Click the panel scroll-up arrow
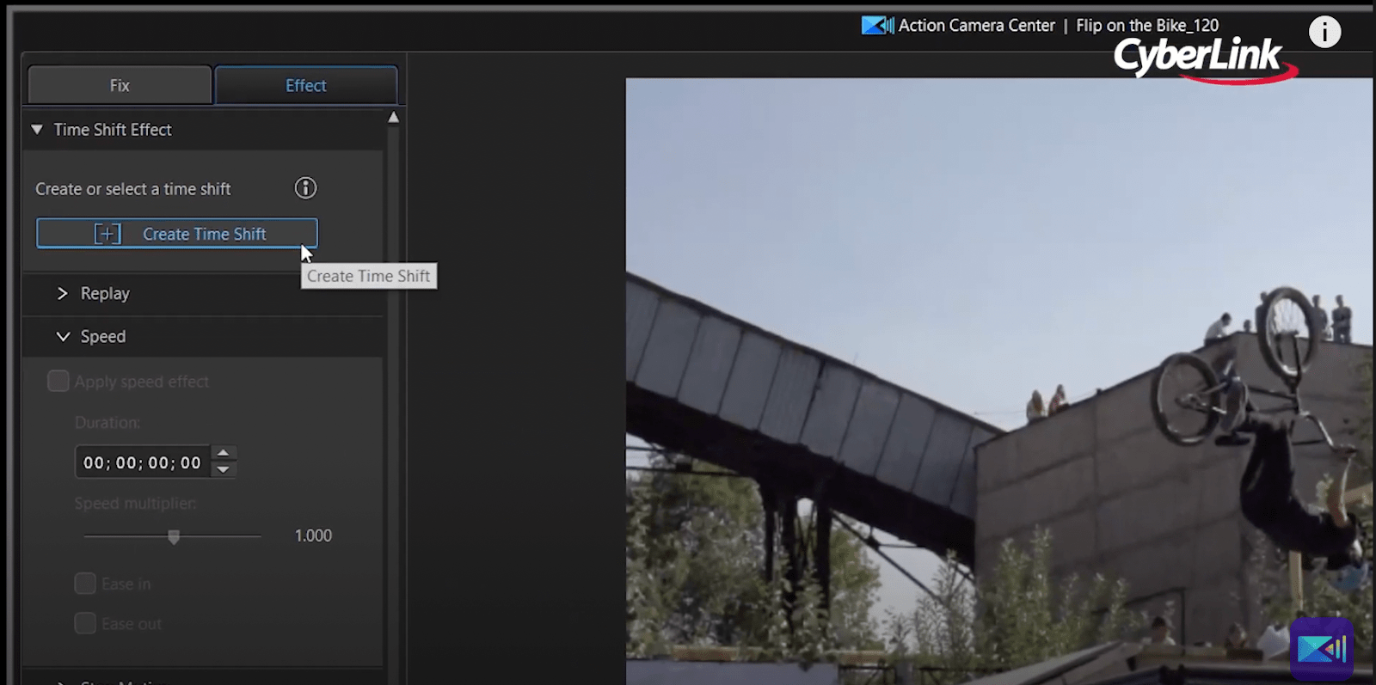This screenshot has width=1376, height=685. coord(393,118)
